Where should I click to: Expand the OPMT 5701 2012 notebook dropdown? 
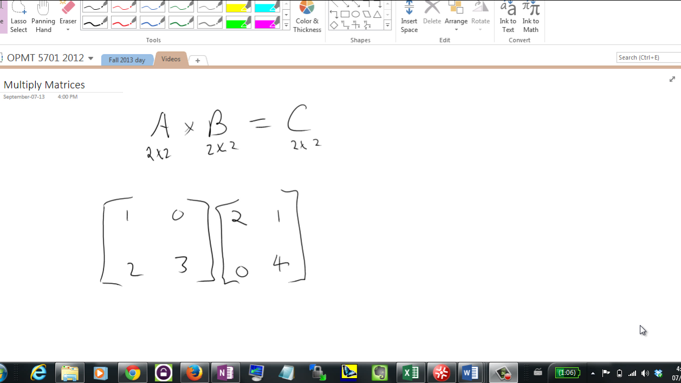[91, 58]
